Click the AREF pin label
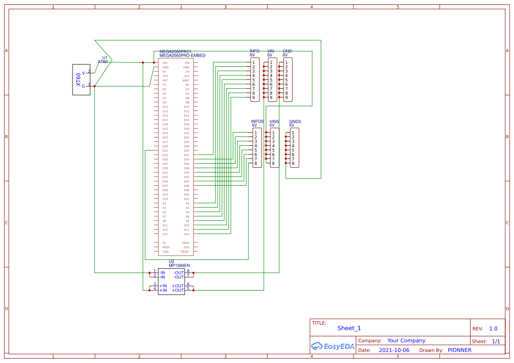The height and width of the screenshot is (363, 514). tap(186, 80)
